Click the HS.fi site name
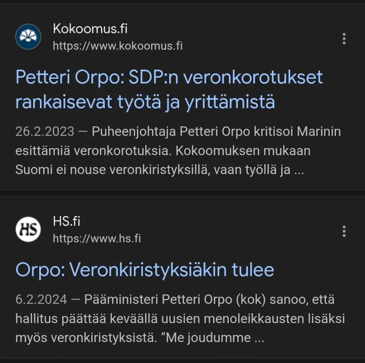 [x=66, y=221]
